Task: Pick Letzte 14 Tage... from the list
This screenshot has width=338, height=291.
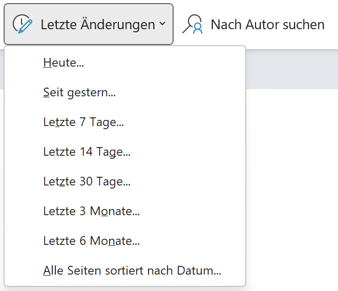Action: pyautogui.click(x=125, y=152)
